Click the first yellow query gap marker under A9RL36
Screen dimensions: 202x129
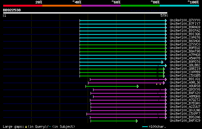[x=157, y=84]
